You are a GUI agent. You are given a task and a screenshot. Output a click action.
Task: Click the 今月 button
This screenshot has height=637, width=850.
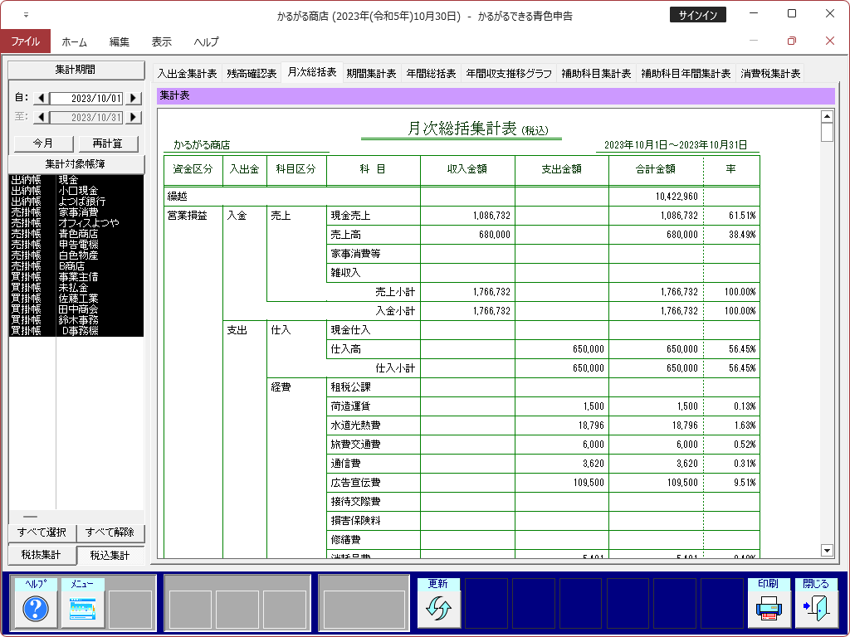[43, 143]
